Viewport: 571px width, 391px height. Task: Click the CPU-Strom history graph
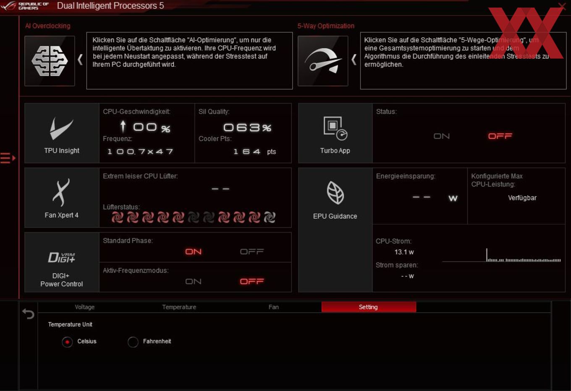tap(501, 255)
